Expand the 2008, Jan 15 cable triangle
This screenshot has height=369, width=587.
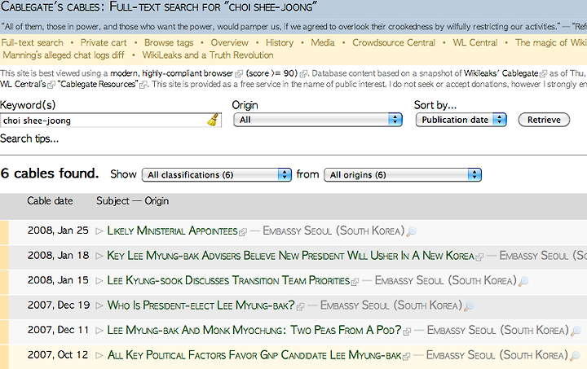click(x=99, y=281)
